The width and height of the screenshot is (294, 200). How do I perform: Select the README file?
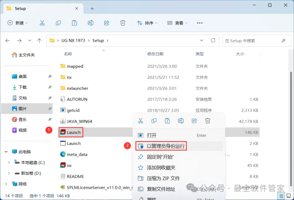(72, 176)
